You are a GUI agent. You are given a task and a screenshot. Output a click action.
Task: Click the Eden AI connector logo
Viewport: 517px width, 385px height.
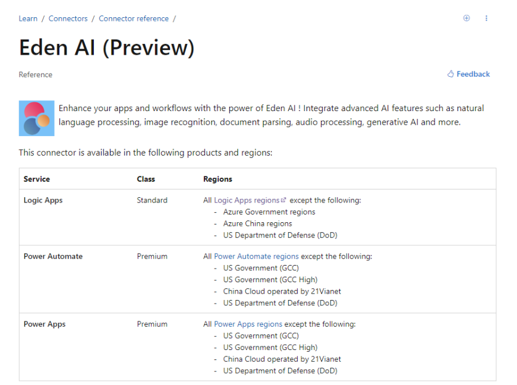click(x=36, y=118)
